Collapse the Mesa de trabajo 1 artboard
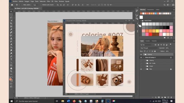 pos(144,58)
